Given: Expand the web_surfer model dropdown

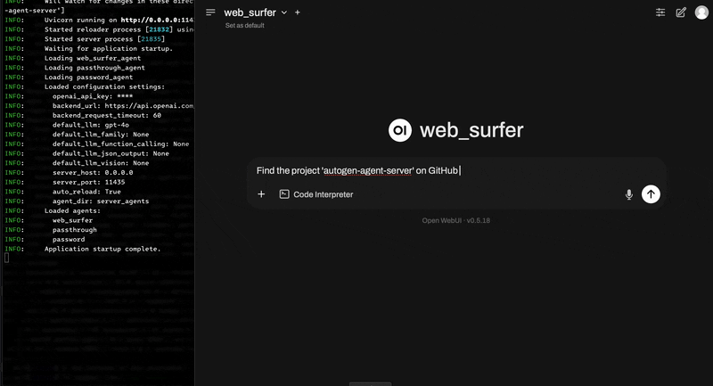Looking at the screenshot, I should tap(283, 12).
